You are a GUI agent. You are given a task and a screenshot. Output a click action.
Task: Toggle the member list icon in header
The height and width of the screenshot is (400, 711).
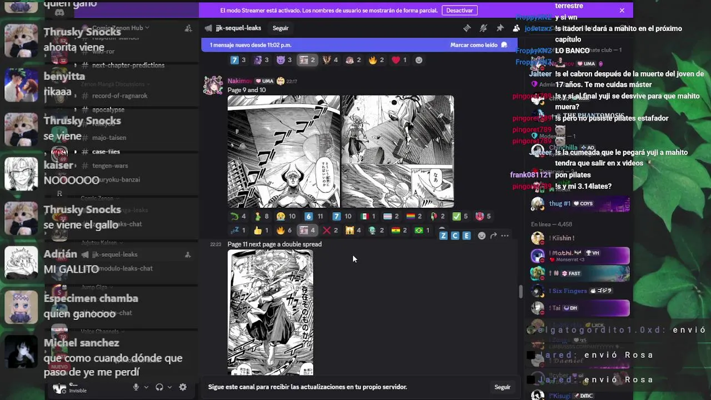click(x=516, y=28)
